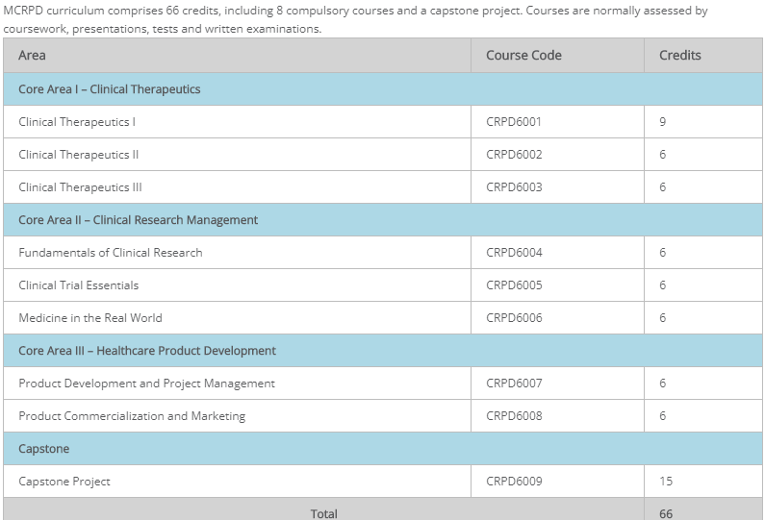Select the Core Area III section heading
The height and width of the screenshot is (520, 765).
click(147, 351)
